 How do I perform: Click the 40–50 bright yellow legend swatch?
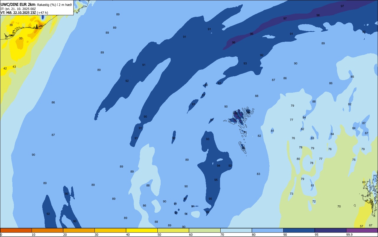point(142,230)
